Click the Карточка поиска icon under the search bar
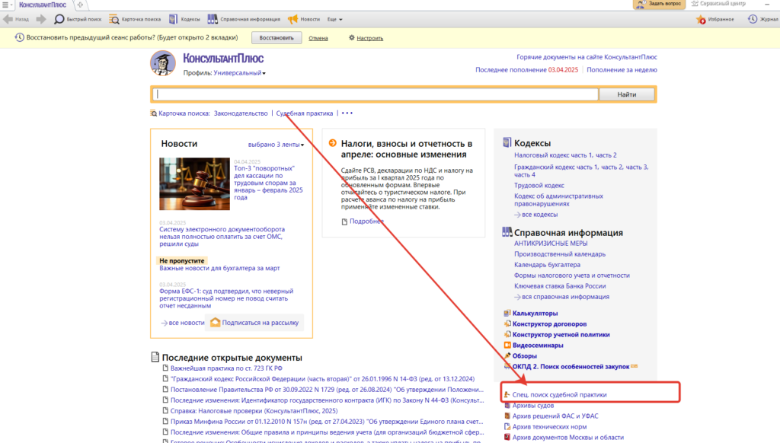 point(153,113)
